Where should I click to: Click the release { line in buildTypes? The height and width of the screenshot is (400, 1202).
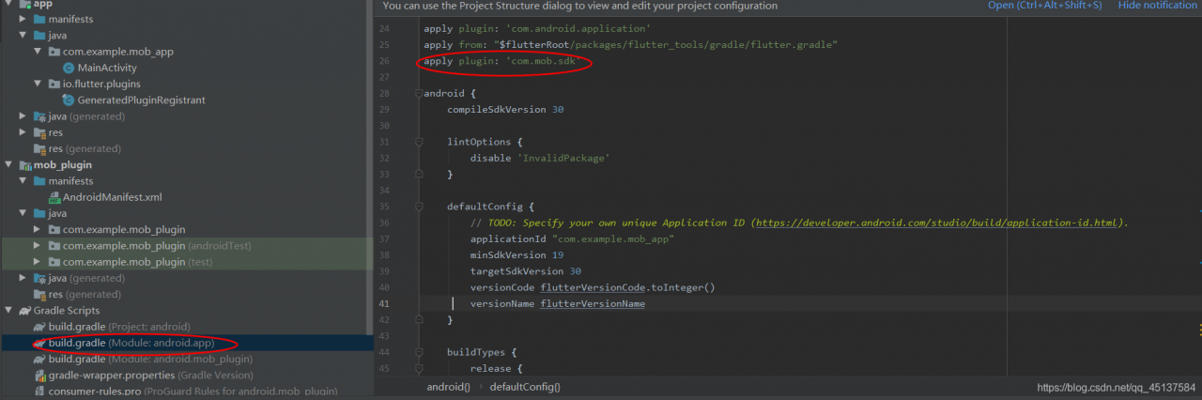[497, 368]
